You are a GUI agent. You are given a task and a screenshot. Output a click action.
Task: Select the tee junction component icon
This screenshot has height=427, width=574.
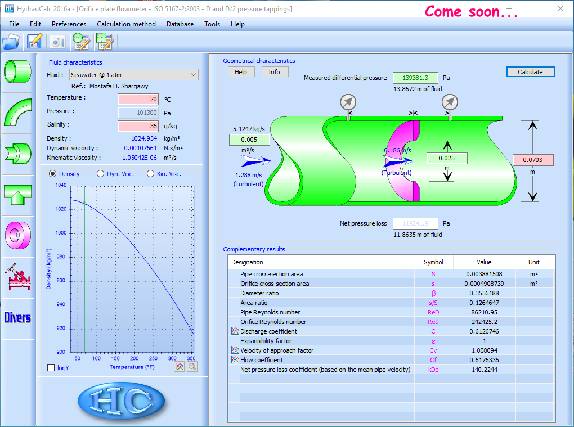click(17, 194)
